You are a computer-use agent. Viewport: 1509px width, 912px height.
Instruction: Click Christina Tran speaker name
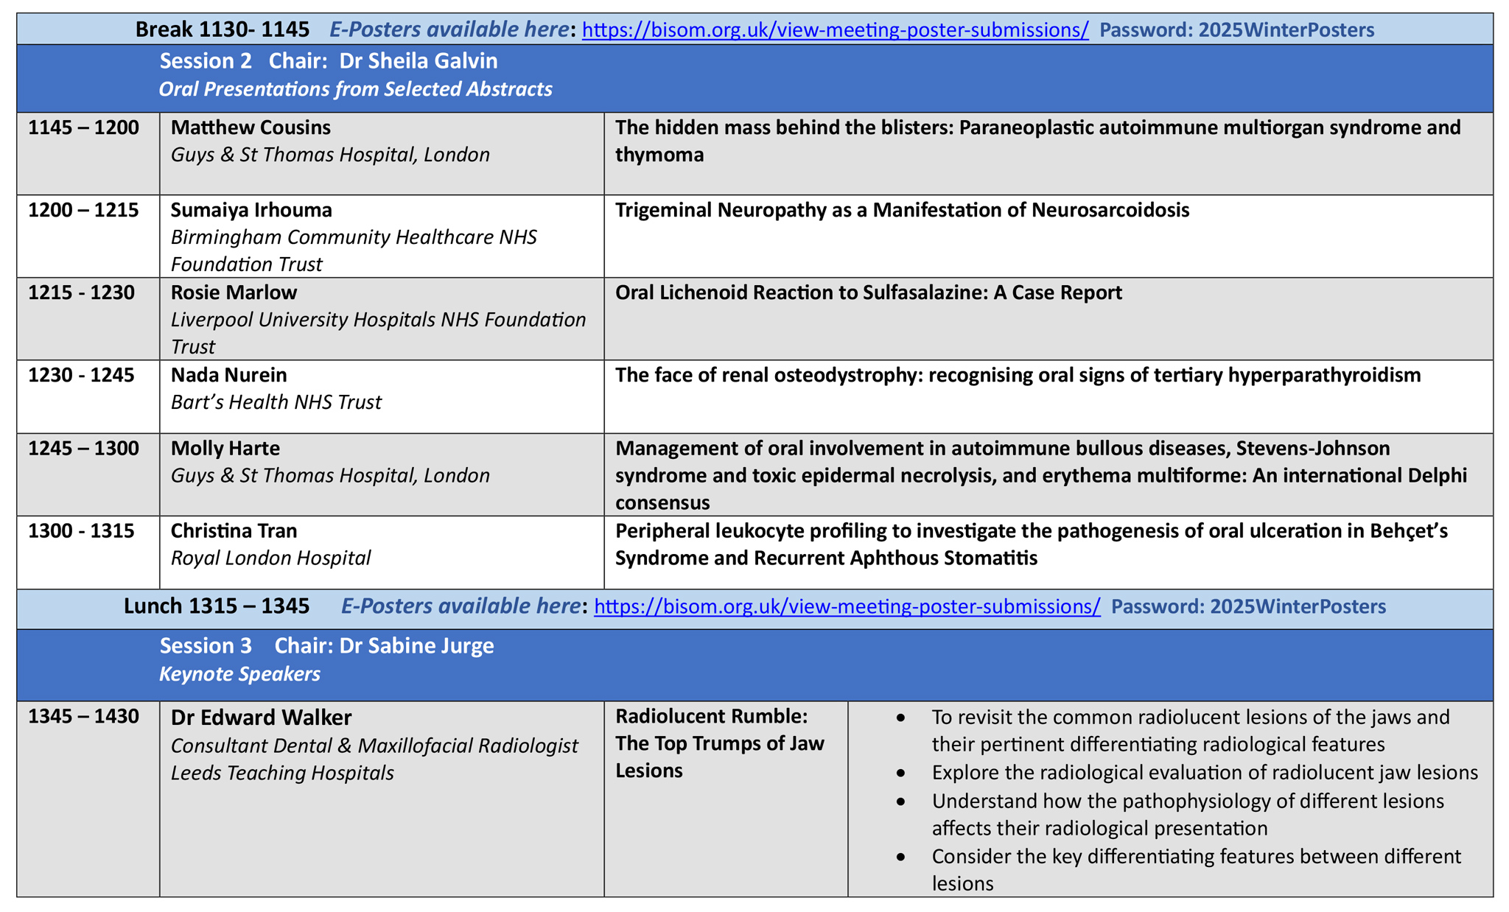(234, 531)
